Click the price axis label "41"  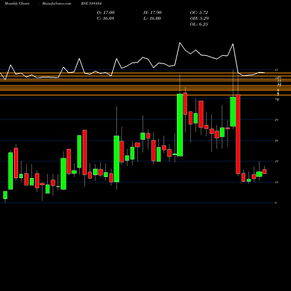(276, 70)
